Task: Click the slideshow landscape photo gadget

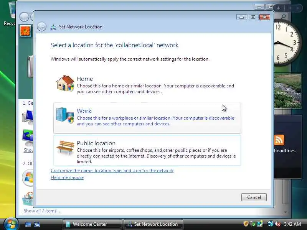Action: 288,91
